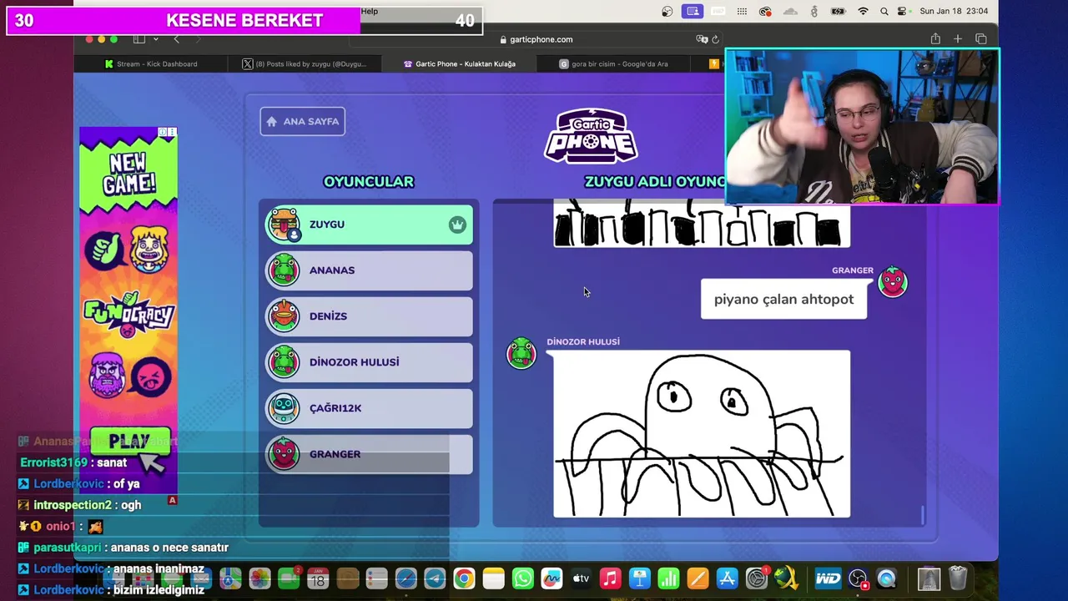Show Safari tab overview icon

coord(981,39)
